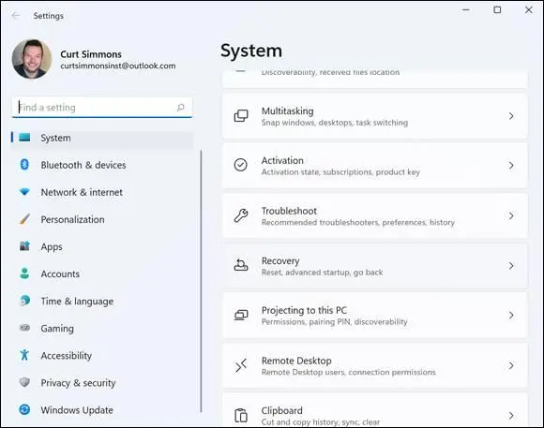Open the Clipboard settings card
544x428 pixels.
(x=374, y=410)
